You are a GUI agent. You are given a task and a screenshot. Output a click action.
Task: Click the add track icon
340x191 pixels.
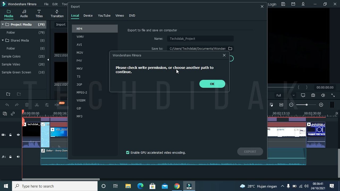(5, 114)
